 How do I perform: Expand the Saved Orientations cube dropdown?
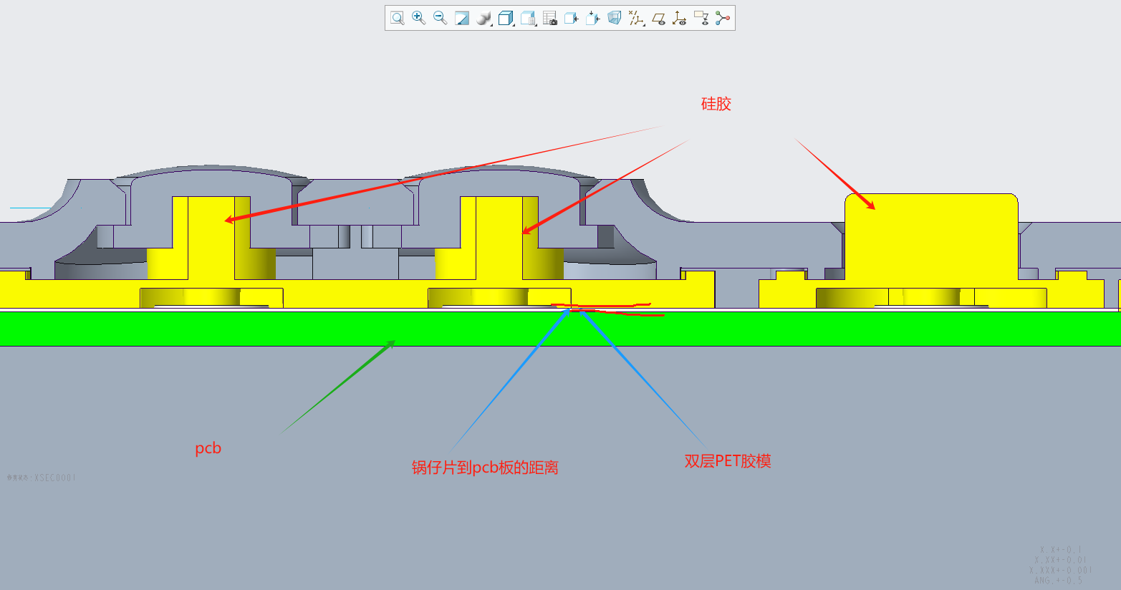[x=506, y=18]
